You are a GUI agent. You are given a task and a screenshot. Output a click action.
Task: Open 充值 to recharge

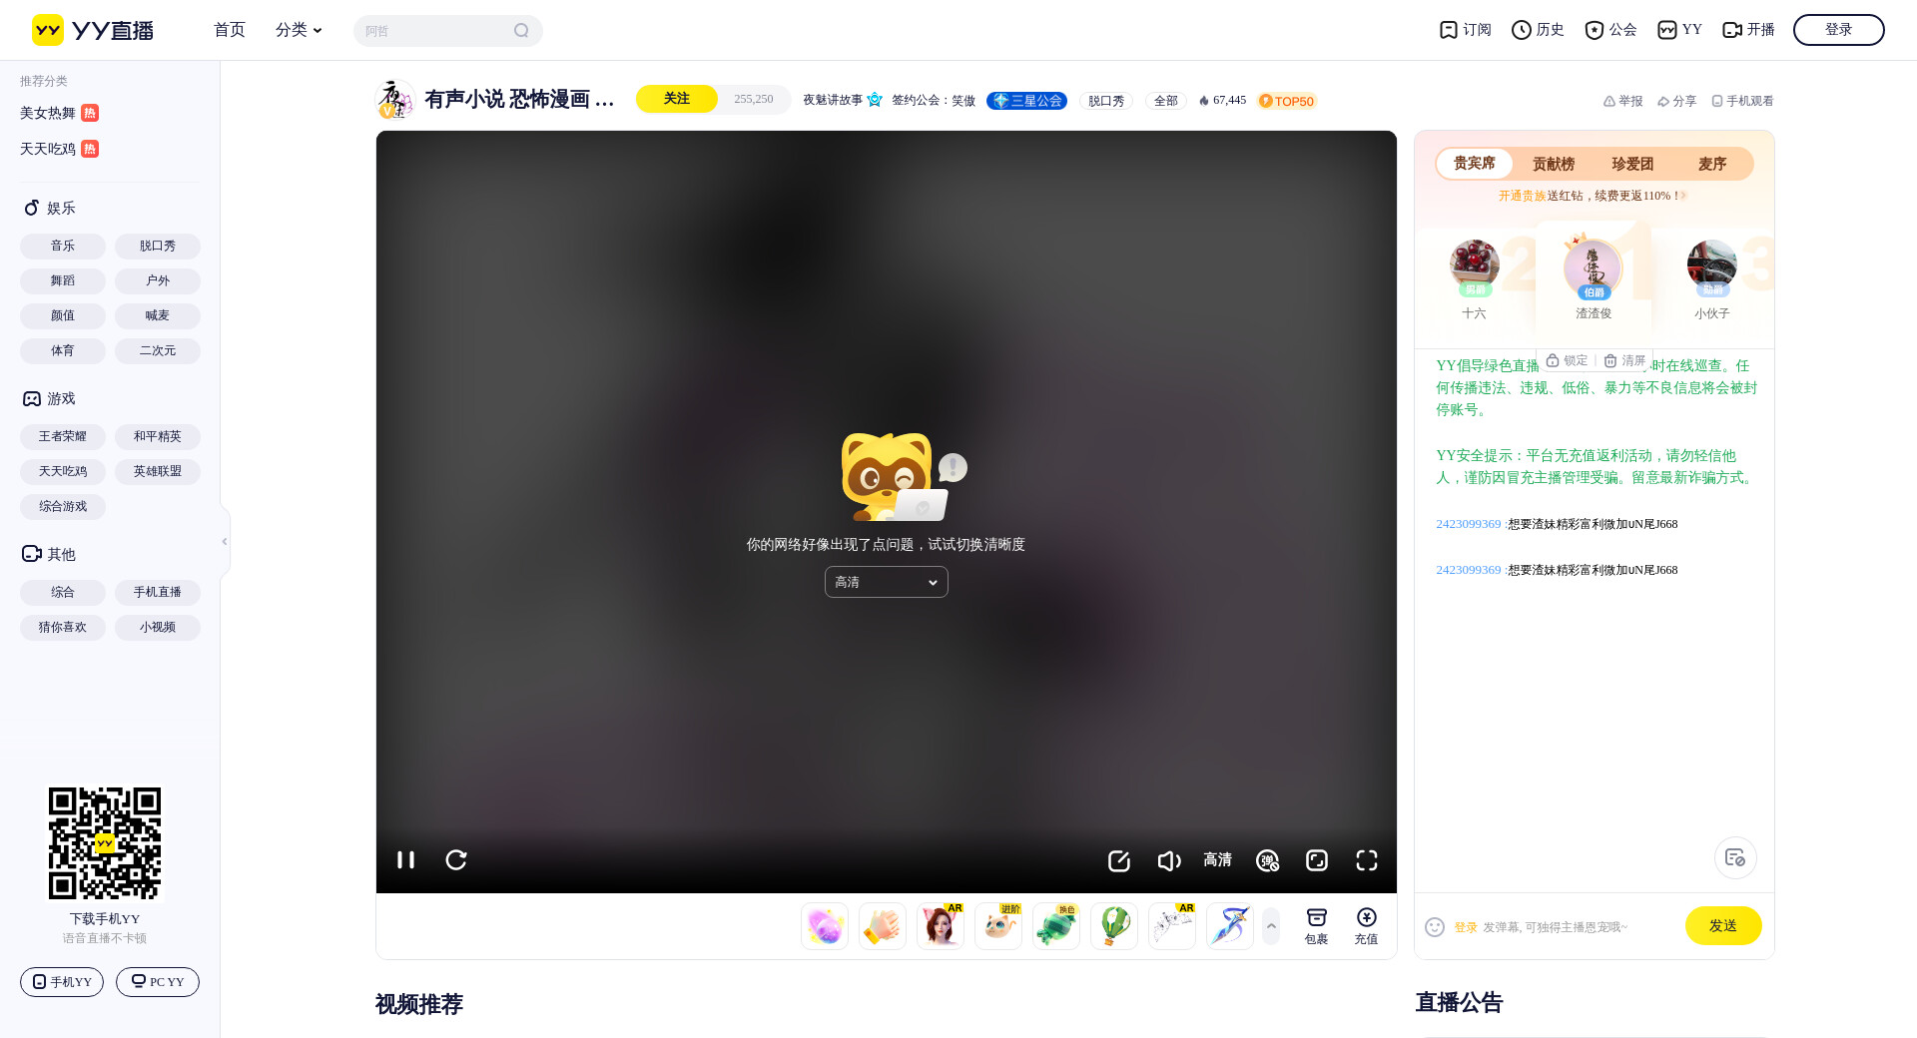[x=1367, y=926]
